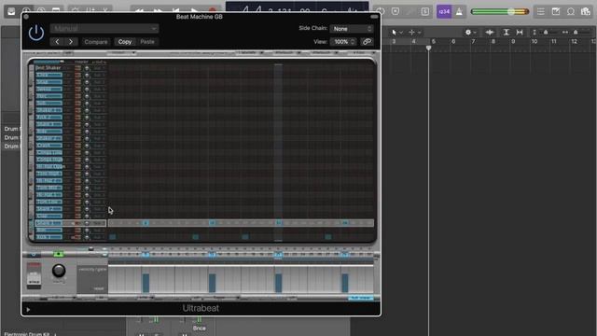This screenshot has width=597, height=336.
Task: Turn the Ultrabeat swing knob
Action: tap(59, 271)
